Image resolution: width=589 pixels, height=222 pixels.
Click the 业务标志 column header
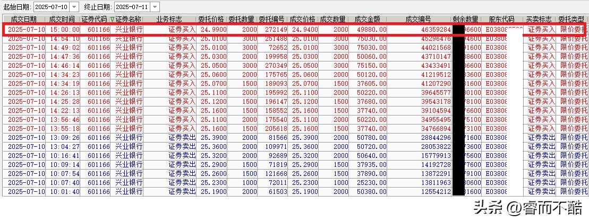pos(169,20)
